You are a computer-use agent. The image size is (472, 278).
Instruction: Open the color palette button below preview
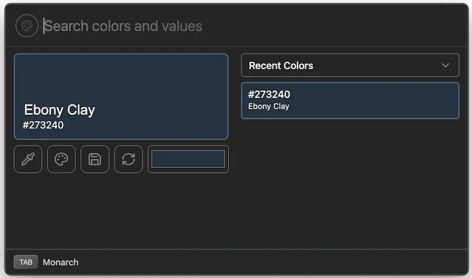(x=61, y=159)
